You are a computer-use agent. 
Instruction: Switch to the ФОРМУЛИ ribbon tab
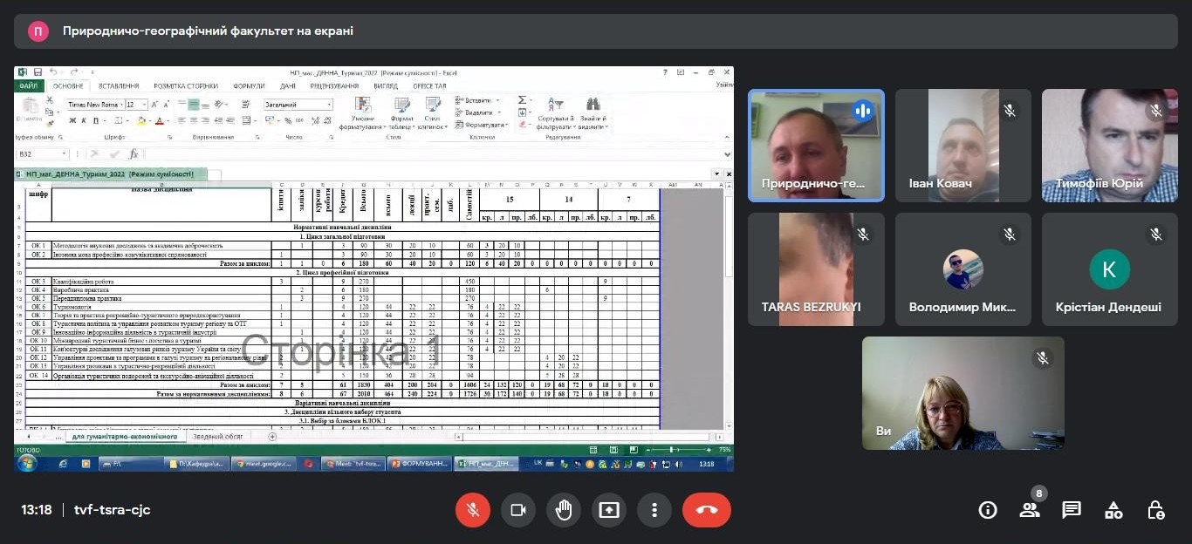click(249, 86)
